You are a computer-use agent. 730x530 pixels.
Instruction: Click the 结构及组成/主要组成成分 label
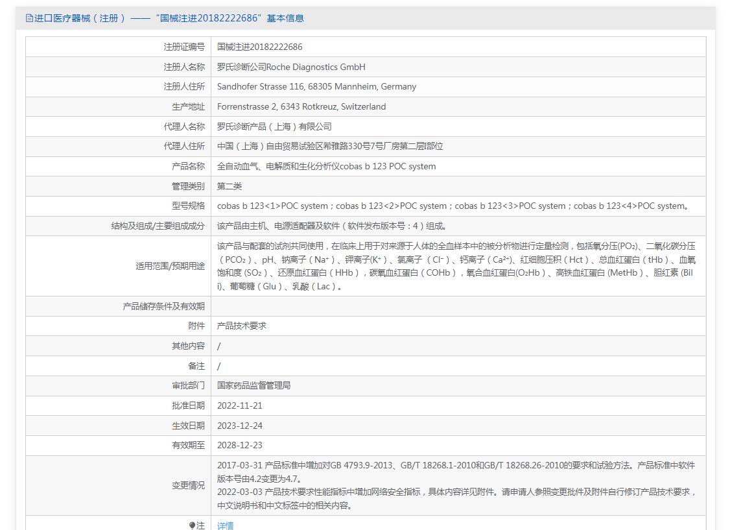[x=158, y=226]
